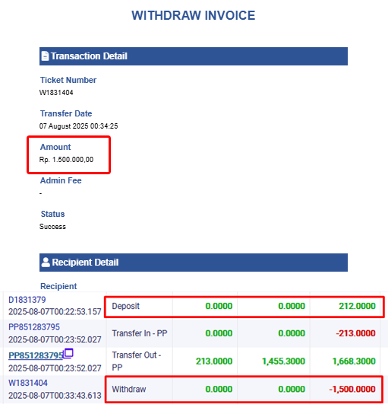
Task: Click the Transfer In - PP type cell
Action: pos(139,333)
